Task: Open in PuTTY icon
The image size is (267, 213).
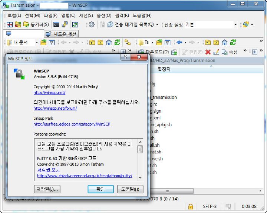Action: [x=65, y=25]
